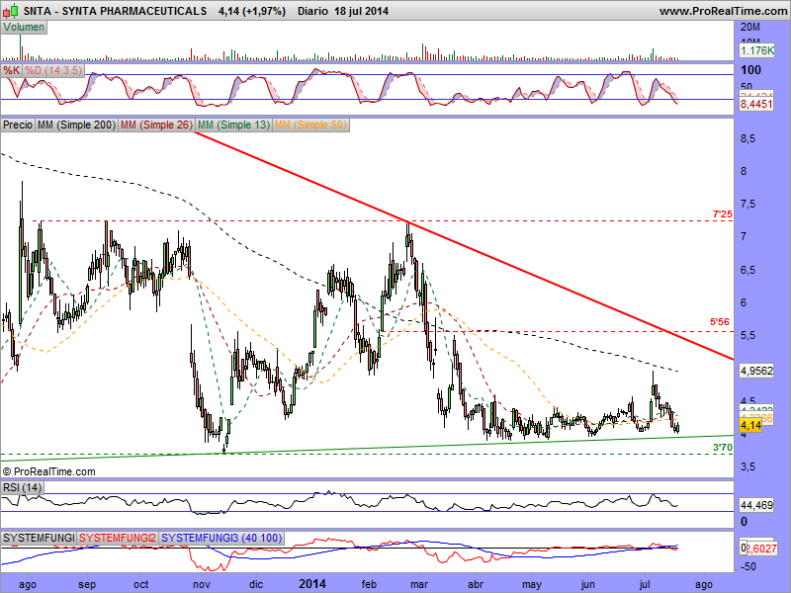791x593 pixels.
Task: Select the SYSTEMFUNGI2 indicator label
Action: 117,538
